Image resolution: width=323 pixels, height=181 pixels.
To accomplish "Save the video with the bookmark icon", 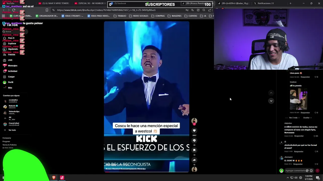I will point(194,150).
